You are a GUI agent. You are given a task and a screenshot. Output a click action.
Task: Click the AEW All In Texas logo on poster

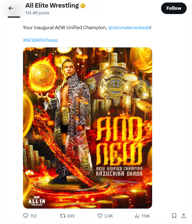click(37, 201)
